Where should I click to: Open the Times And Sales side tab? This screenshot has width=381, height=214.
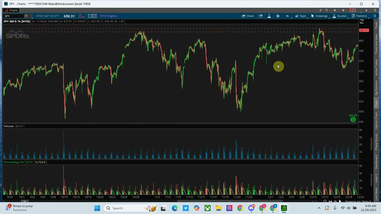click(377, 43)
